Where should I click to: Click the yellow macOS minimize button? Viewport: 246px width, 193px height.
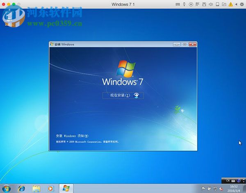point(9,4)
